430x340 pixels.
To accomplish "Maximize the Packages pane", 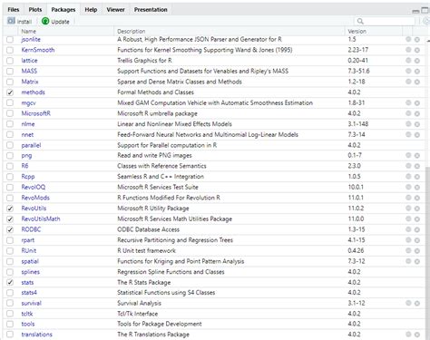I will coord(425,10).
